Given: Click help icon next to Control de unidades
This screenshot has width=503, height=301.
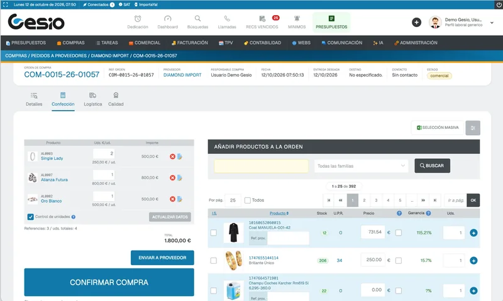Looking at the screenshot, I should click(74, 217).
